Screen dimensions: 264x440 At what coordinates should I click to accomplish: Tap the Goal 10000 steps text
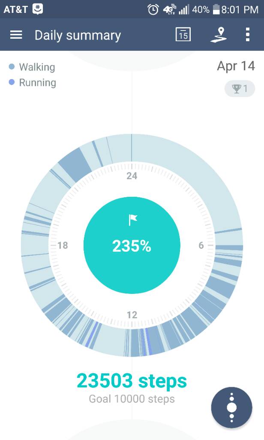(x=132, y=399)
